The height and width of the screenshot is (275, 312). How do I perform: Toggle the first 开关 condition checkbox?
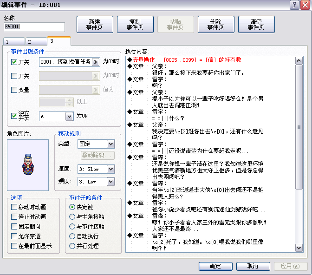pos(14,62)
